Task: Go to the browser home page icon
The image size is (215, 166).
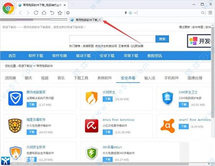Action: click(x=44, y=13)
